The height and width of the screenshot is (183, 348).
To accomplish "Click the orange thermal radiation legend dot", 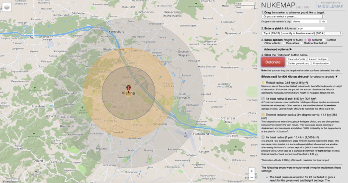I will (x=263, y=115).
